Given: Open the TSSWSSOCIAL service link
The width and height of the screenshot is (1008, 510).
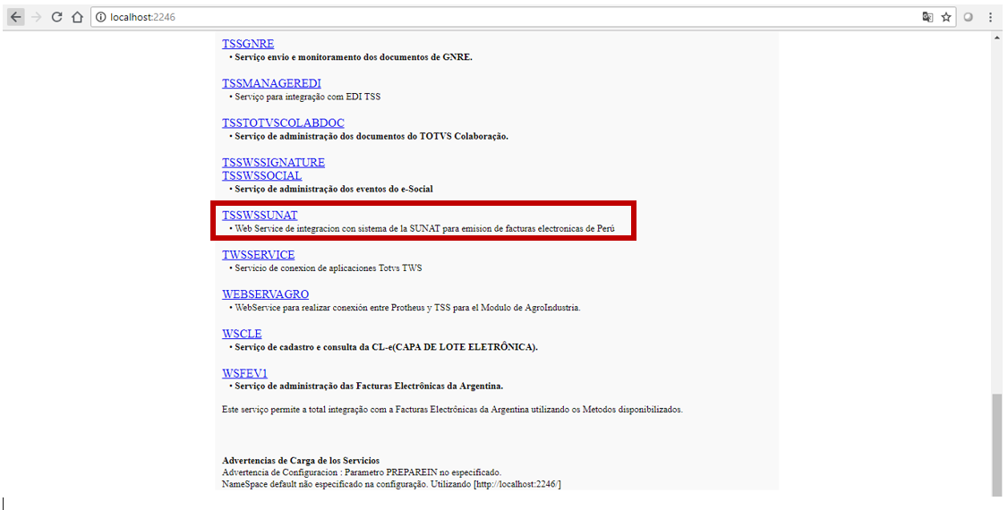Looking at the screenshot, I should pyautogui.click(x=261, y=175).
